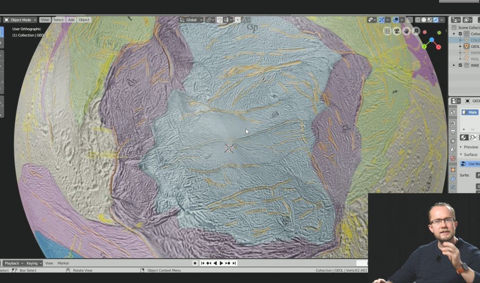Open the Output properties printer tab
Viewport: 480px width, 283px height.
point(453,132)
